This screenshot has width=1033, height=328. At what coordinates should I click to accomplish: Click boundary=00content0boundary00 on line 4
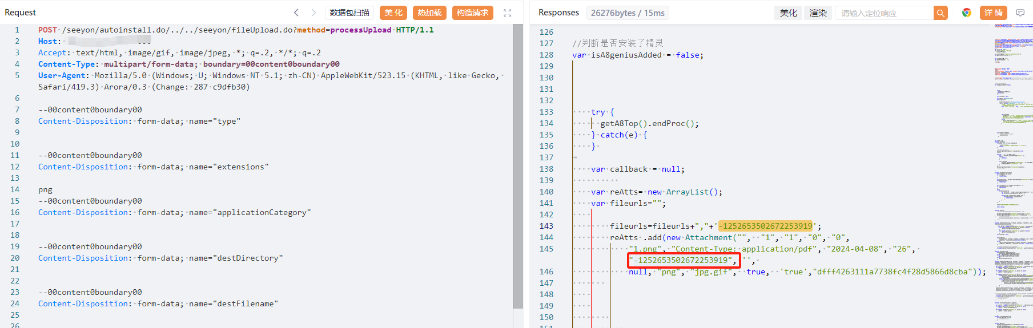click(271, 64)
